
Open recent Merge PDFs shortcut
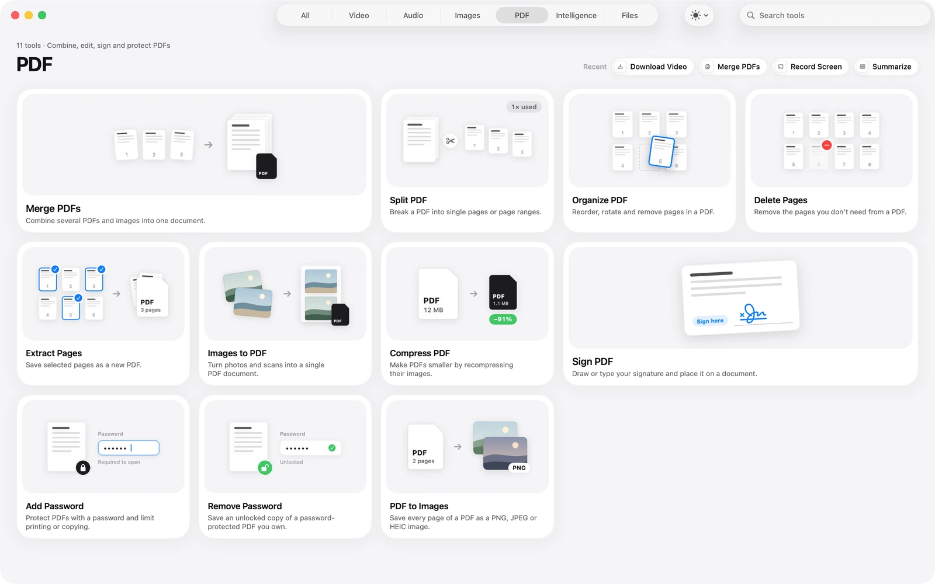pyautogui.click(x=733, y=67)
